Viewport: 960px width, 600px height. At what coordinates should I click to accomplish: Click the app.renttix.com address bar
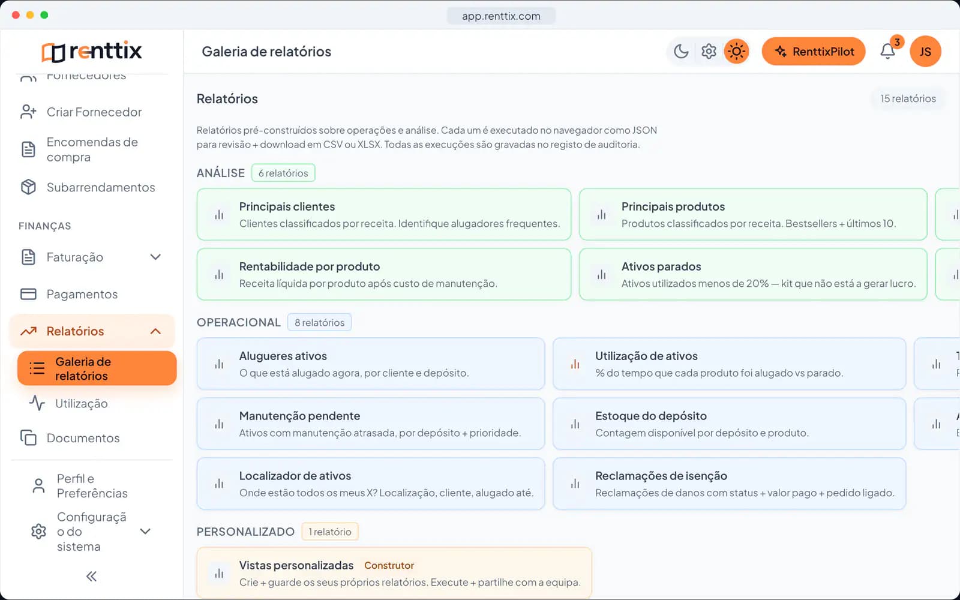pos(501,16)
